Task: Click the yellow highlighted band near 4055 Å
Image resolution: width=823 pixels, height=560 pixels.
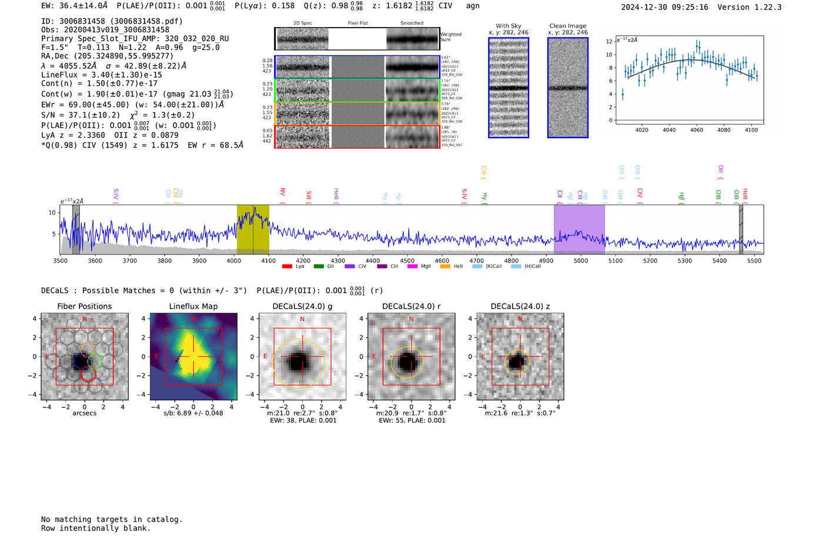Action: point(253,230)
